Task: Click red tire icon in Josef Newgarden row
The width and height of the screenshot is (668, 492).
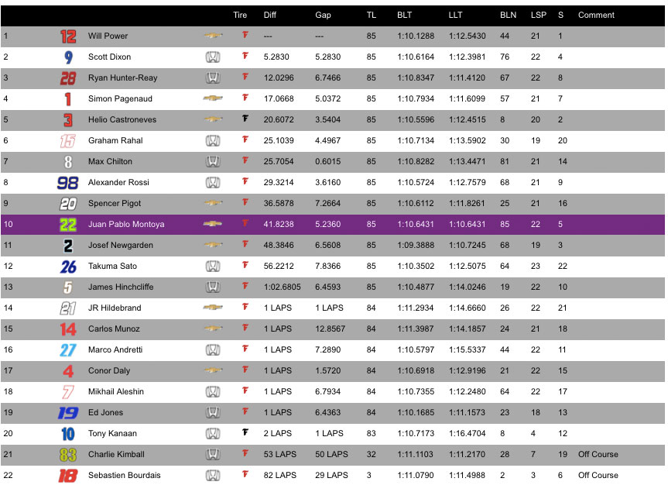Action: [245, 244]
